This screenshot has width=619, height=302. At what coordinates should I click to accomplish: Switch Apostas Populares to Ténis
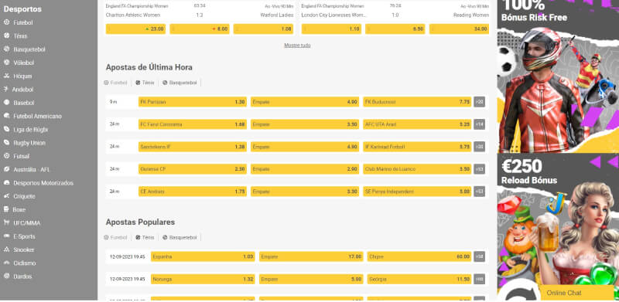tap(145, 238)
